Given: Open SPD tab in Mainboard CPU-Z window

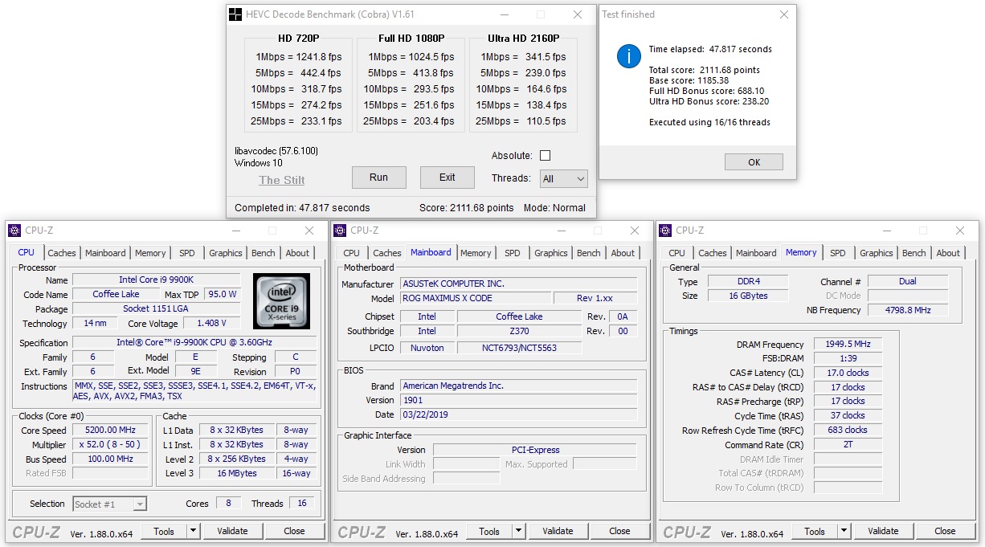Looking at the screenshot, I should pos(513,253).
